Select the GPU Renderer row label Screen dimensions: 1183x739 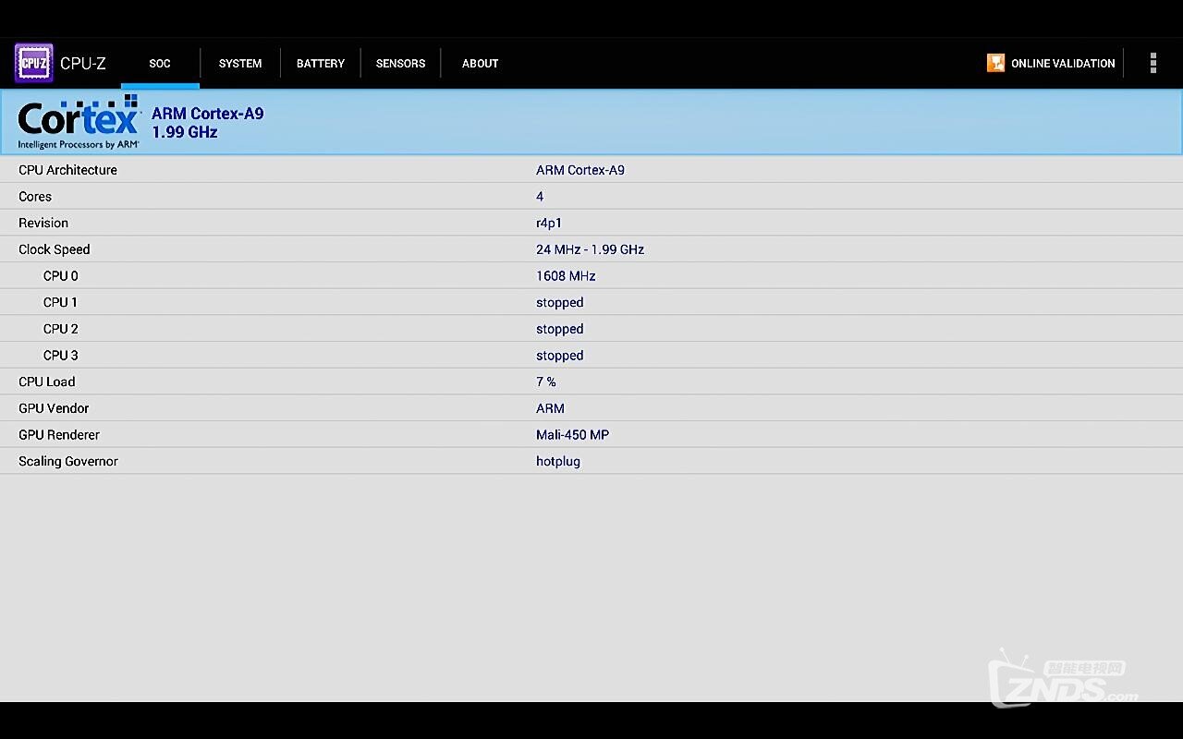(59, 435)
